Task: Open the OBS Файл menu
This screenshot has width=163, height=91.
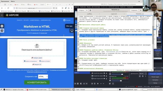Action: tap(77, 7)
